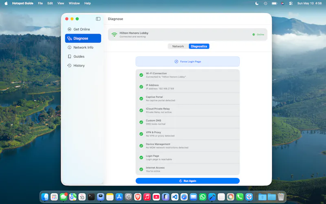The image size is (326, 204).
Task: Open Visual Studio Code from the Dock
Action: (175, 197)
